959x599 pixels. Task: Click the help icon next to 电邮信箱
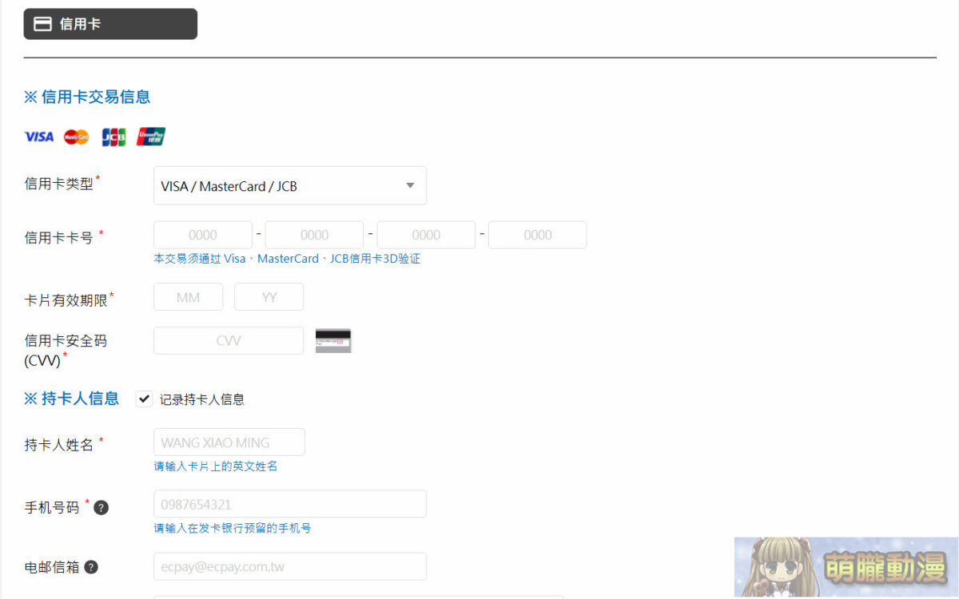tap(91, 567)
